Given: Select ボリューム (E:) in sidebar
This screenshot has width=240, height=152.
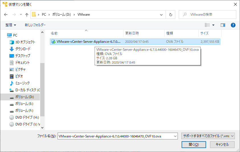Looking at the screenshot, I should click(24, 104).
